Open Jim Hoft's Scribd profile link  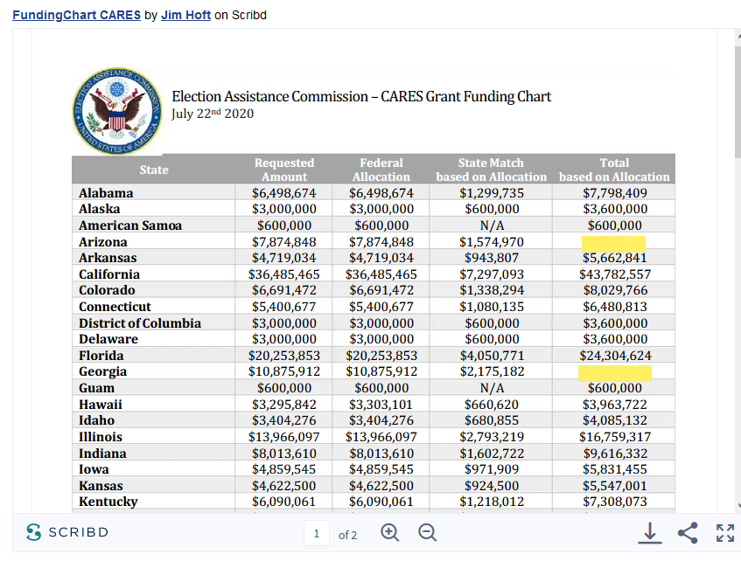click(x=185, y=15)
